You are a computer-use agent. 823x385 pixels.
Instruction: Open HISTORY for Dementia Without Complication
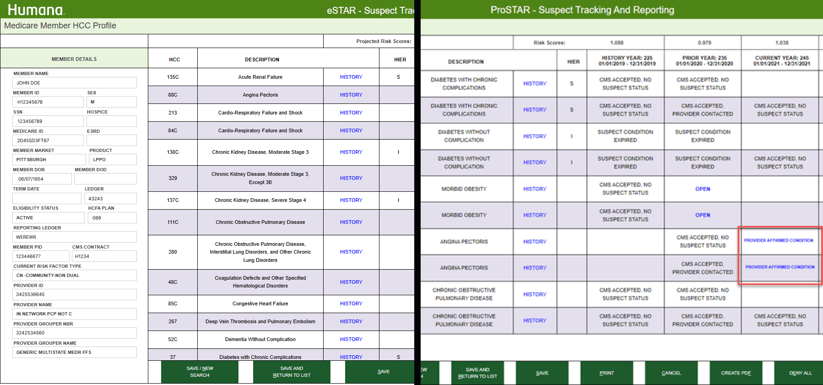pyautogui.click(x=351, y=339)
